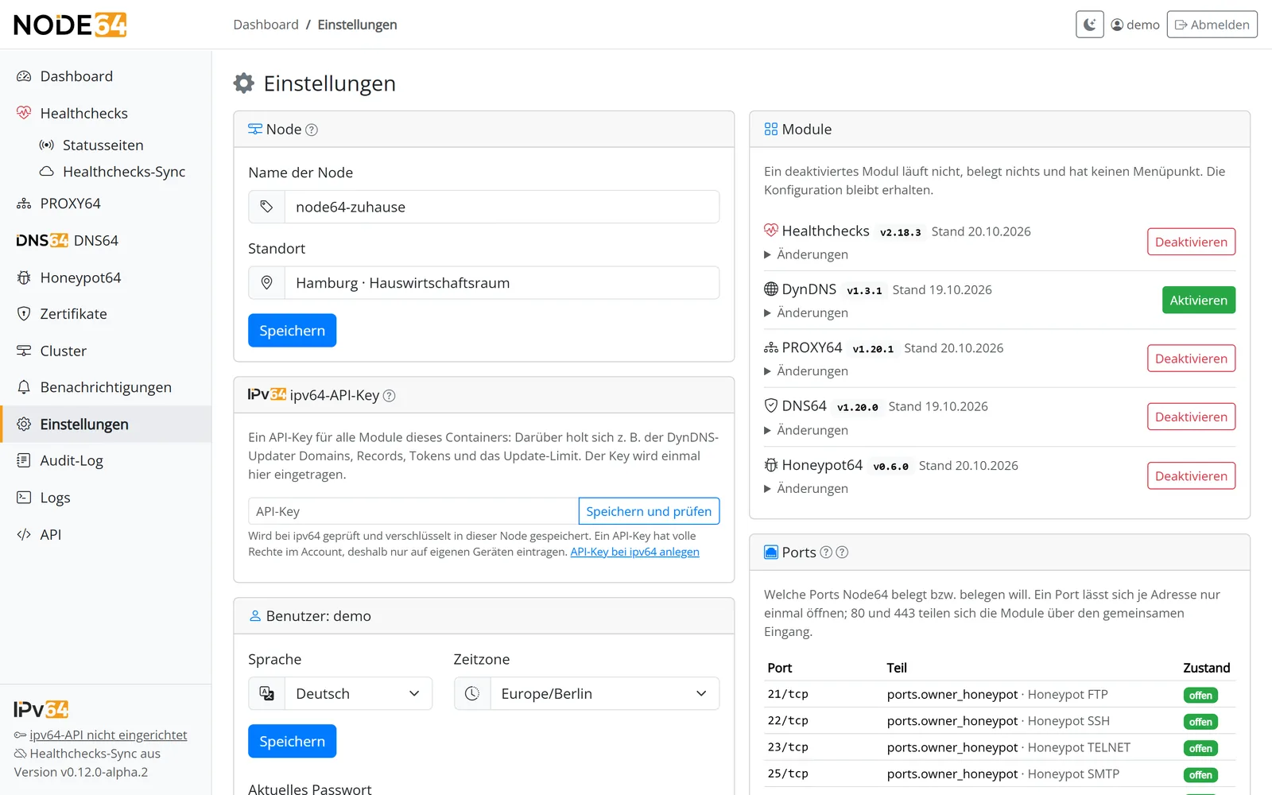The image size is (1272, 795).
Task: Click the Module grid icon in panel header
Action: [x=771, y=130]
